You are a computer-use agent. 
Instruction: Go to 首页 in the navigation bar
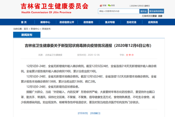(24, 22)
